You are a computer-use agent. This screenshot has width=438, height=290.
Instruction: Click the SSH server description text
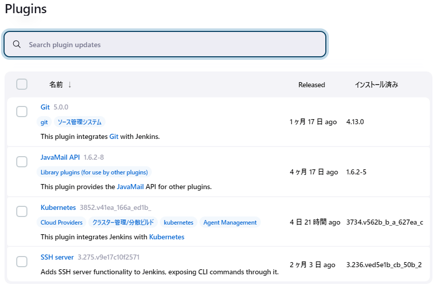coord(159,272)
